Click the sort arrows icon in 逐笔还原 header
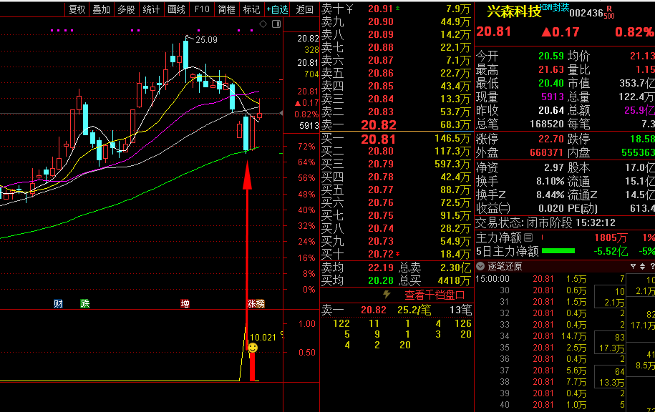 pyautogui.click(x=641, y=266)
